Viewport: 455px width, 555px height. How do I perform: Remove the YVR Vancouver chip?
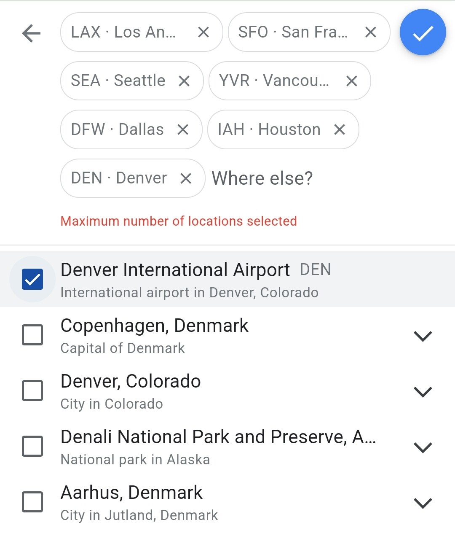352,81
